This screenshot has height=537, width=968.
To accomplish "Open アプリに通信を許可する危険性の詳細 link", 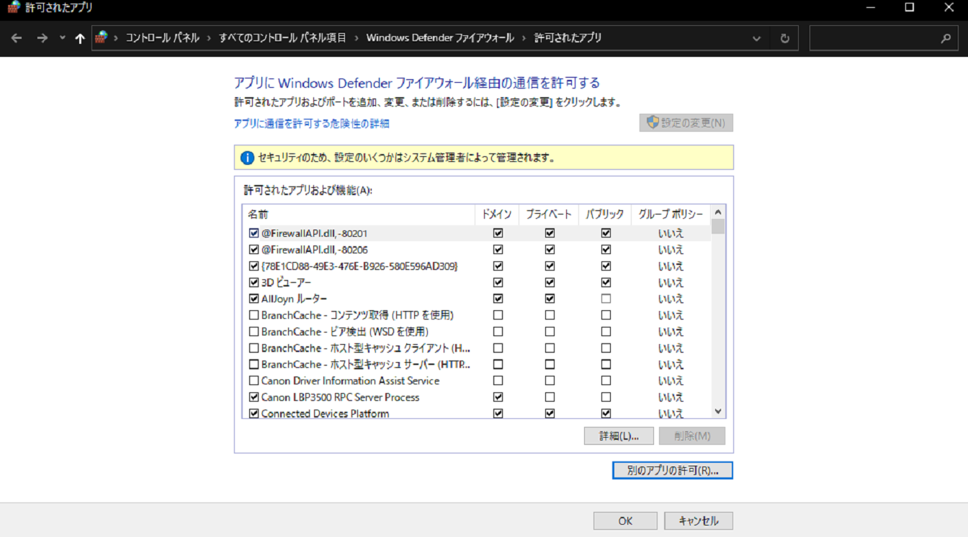I will click(x=311, y=124).
